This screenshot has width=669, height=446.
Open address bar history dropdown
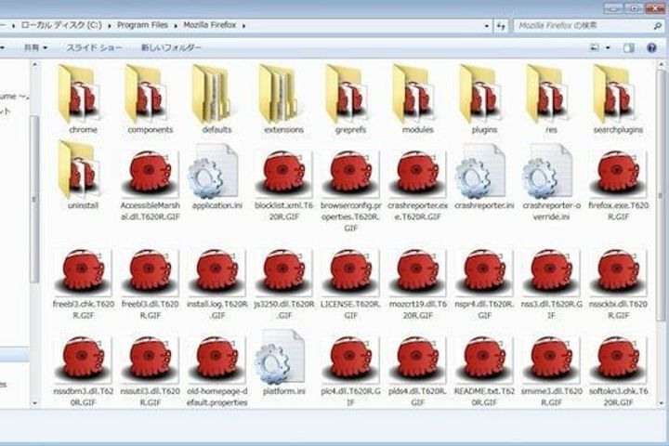pos(487,26)
